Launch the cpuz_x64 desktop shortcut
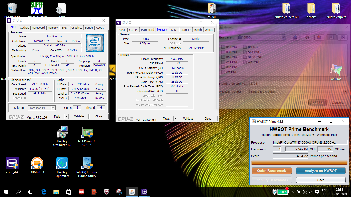Viewport: 351px width, 197px height. 12,163
